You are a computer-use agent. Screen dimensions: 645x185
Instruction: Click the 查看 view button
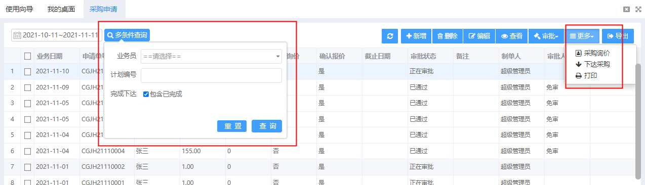pyautogui.click(x=511, y=36)
